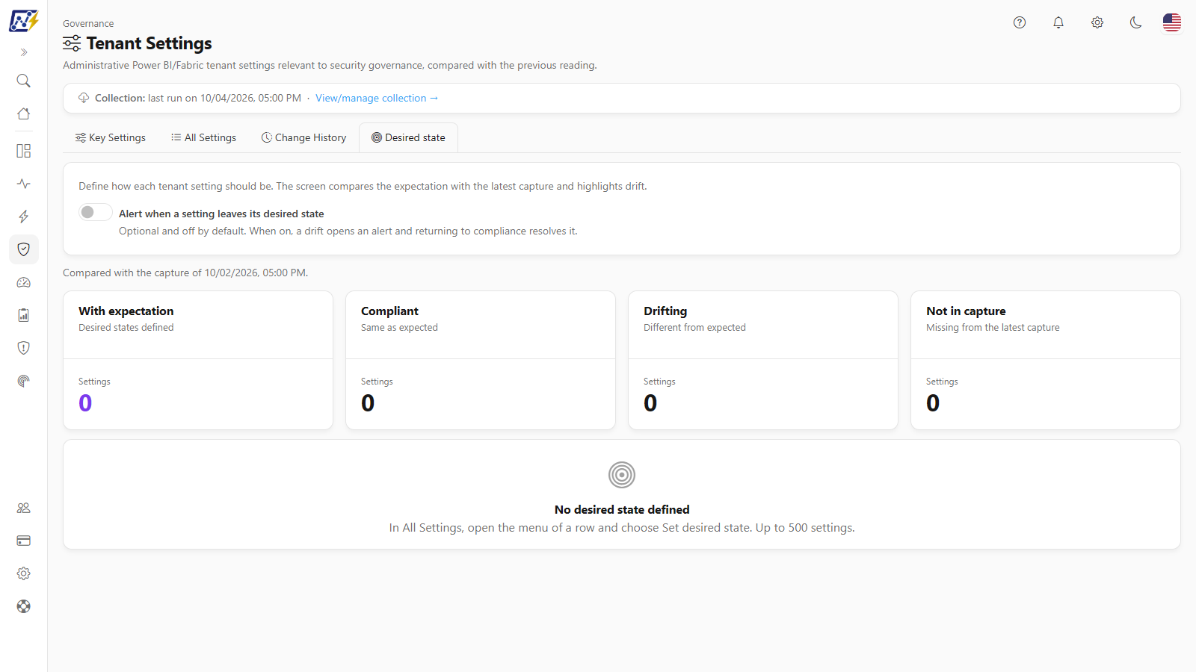
Task: Click the 'Governance' breadcrumb text
Action: (88, 24)
